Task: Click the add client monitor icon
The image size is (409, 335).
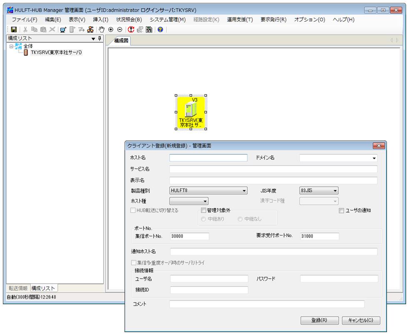Action: [x=63, y=30]
